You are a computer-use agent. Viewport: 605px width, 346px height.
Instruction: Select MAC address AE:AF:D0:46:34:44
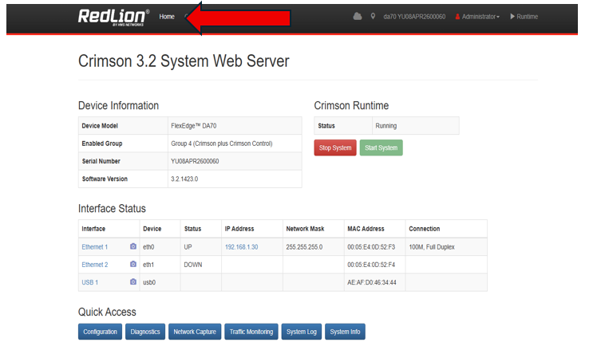coord(372,282)
